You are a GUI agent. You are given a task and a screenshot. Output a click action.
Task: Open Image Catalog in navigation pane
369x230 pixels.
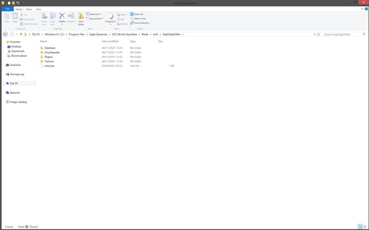(18, 102)
